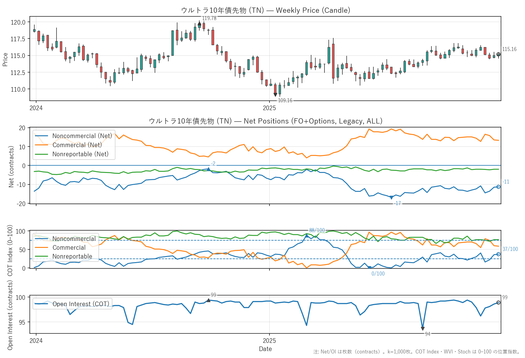The height and width of the screenshot is (358, 525).
Task: Toggle Commercial (Net) legend entry
Action: [x=77, y=145]
